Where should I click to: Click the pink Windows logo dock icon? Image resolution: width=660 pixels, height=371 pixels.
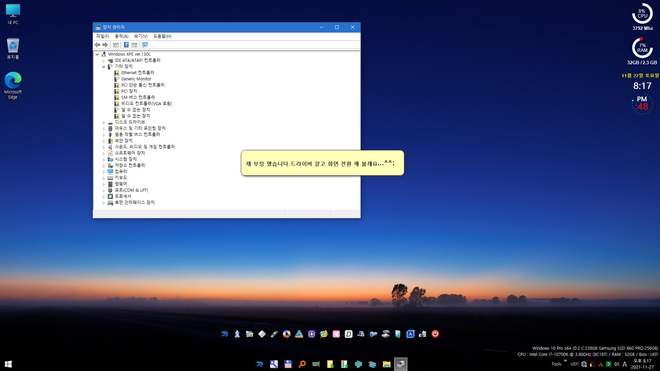click(336, 334)
